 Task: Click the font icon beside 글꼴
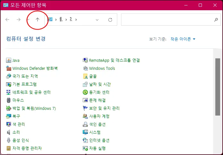pos(85,76)
